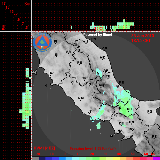
Task: Click the time '16:15 CET'
Action: coord(141,41)
